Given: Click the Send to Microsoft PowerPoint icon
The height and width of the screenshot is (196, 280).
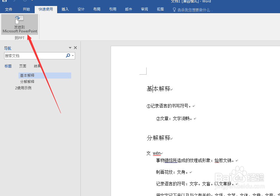Looking at the screenshot, I should 19,21.
